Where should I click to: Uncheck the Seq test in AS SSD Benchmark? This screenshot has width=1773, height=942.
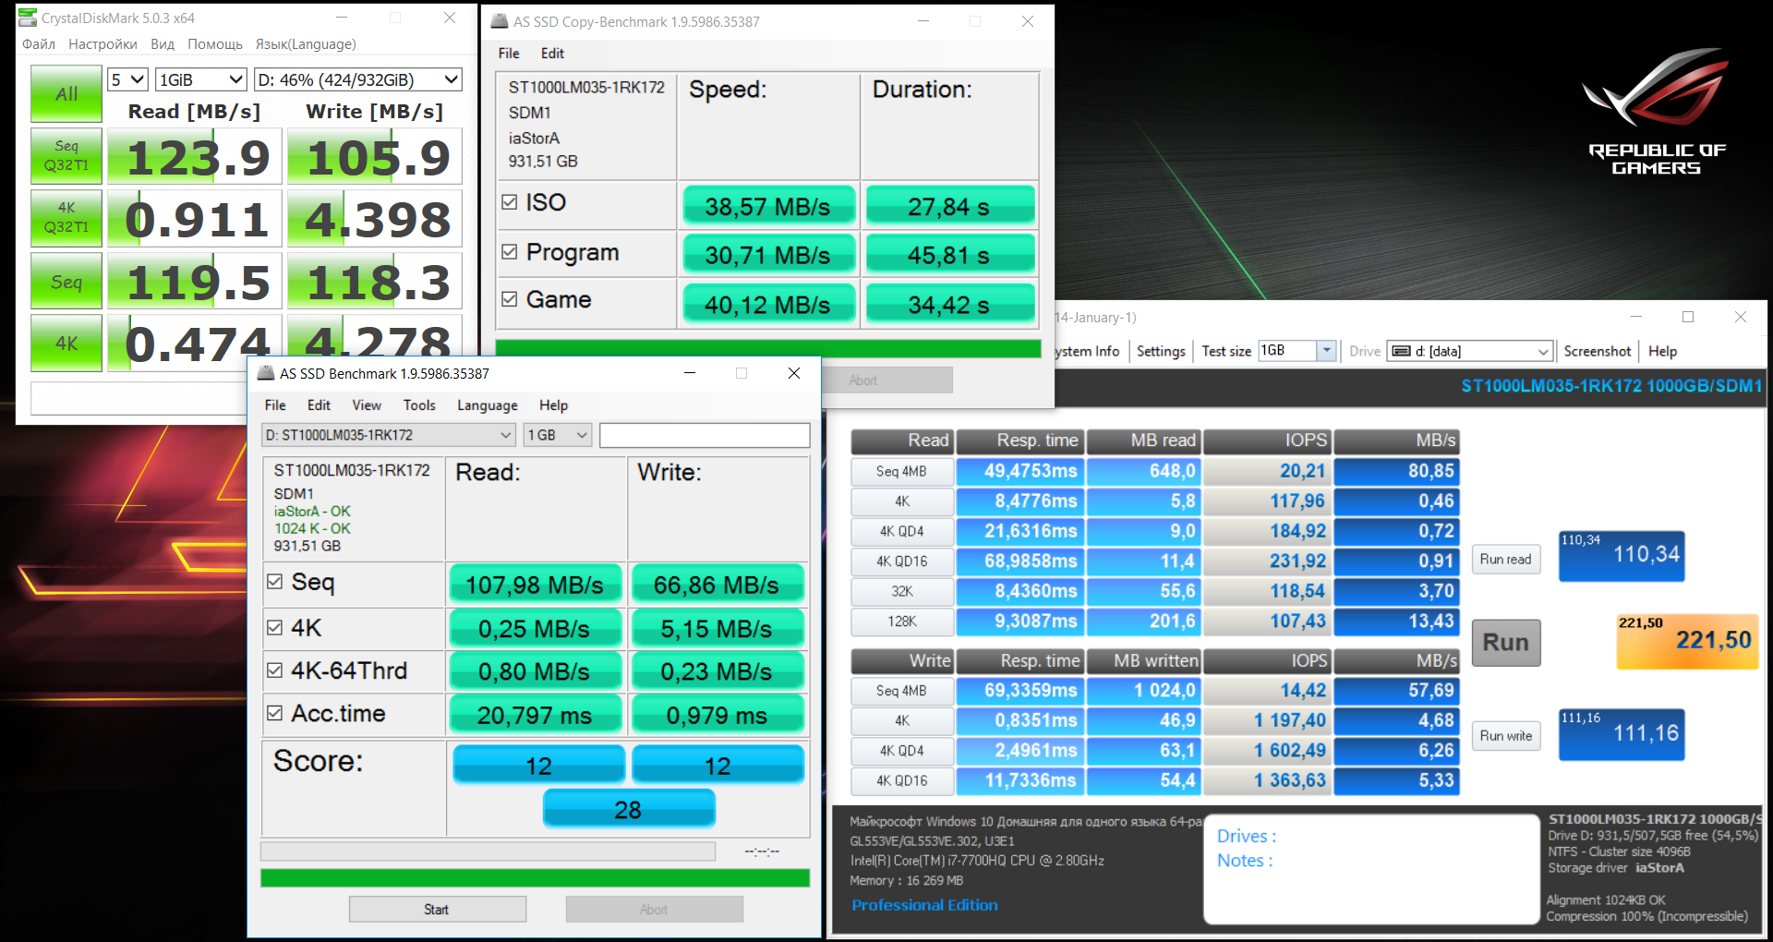tap(274, 582)
